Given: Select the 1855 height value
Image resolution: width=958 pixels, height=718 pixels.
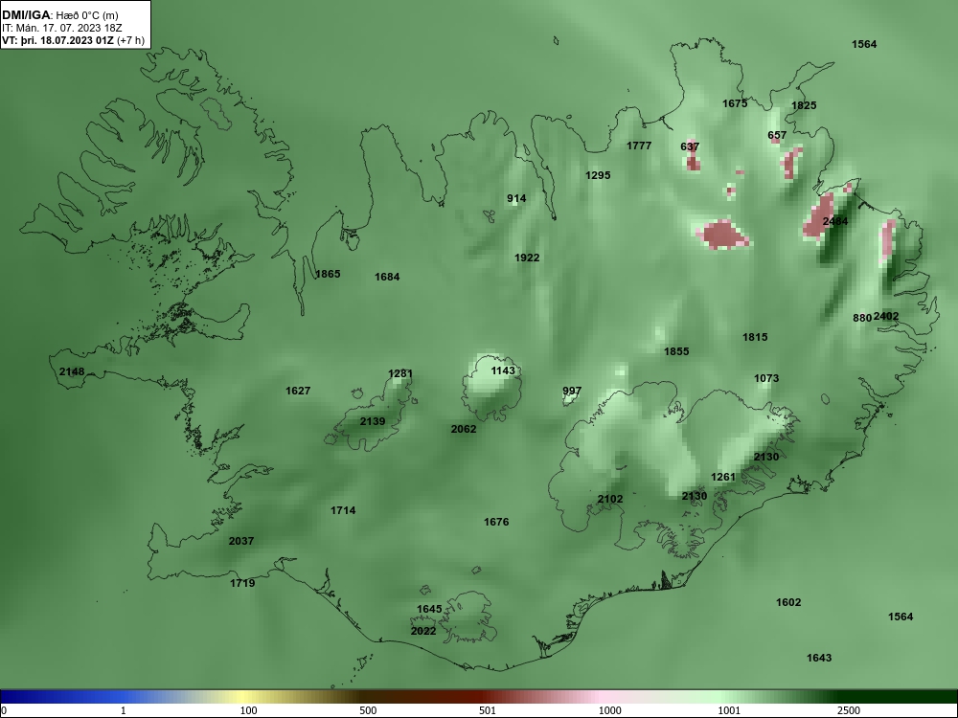Looking at the screenshot, I should point(677,351).
